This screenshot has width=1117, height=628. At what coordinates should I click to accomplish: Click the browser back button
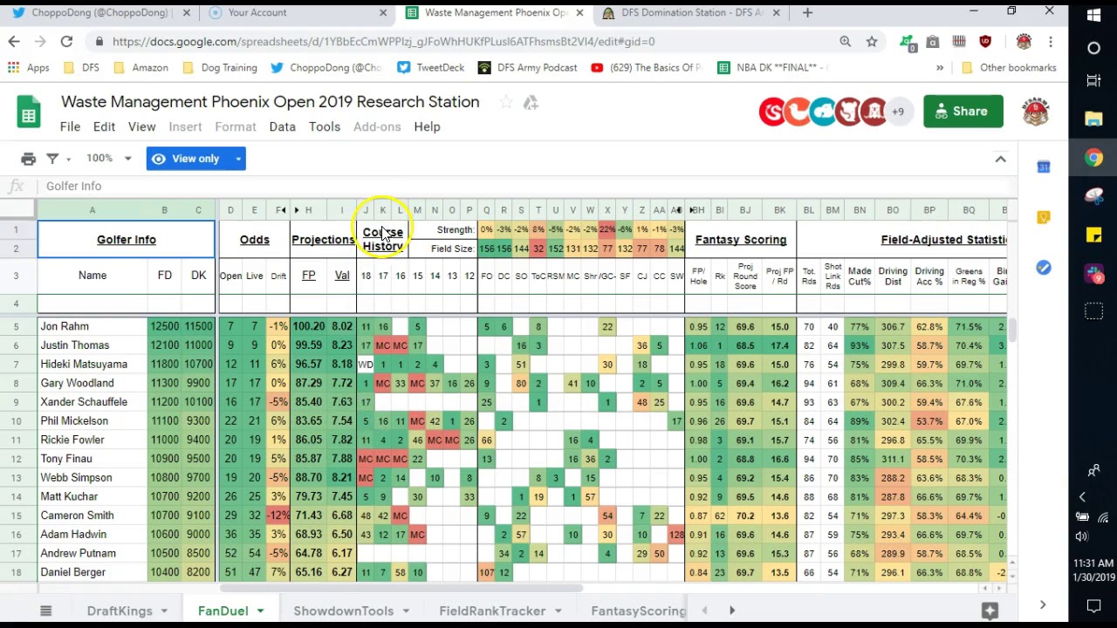(x=14, y=41)
